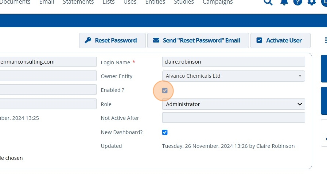The width and height of the screenshot is (327, 182).
Task: Click the user avatar icon
Action: point(324,2)
